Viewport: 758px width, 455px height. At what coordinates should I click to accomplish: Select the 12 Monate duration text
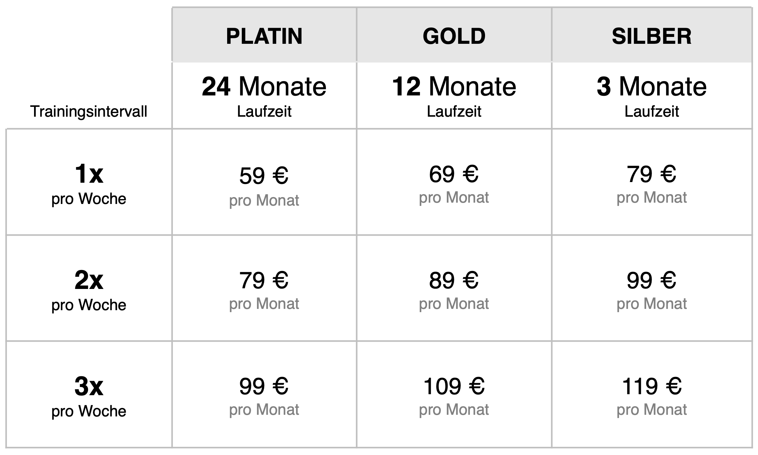click(454, 87)
